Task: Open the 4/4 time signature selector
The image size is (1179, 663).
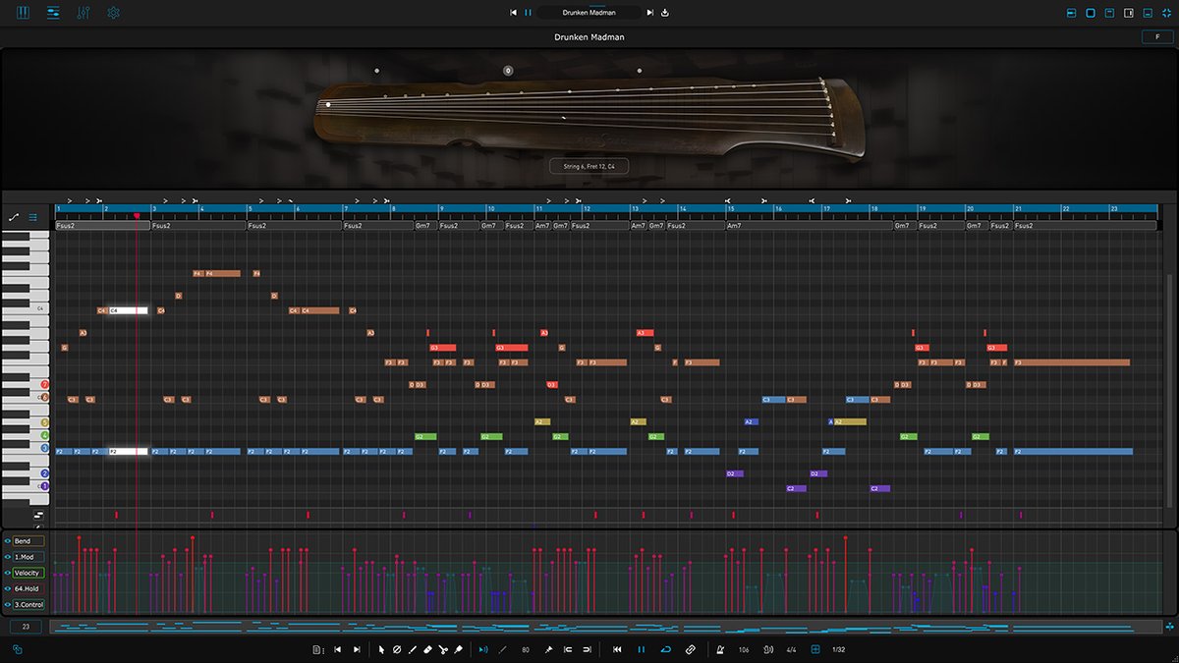Action: pos(791,649)
